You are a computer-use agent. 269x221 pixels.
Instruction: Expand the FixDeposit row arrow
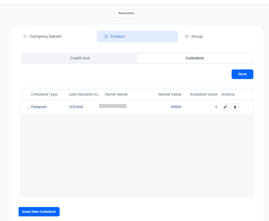[x=28, y=107]
